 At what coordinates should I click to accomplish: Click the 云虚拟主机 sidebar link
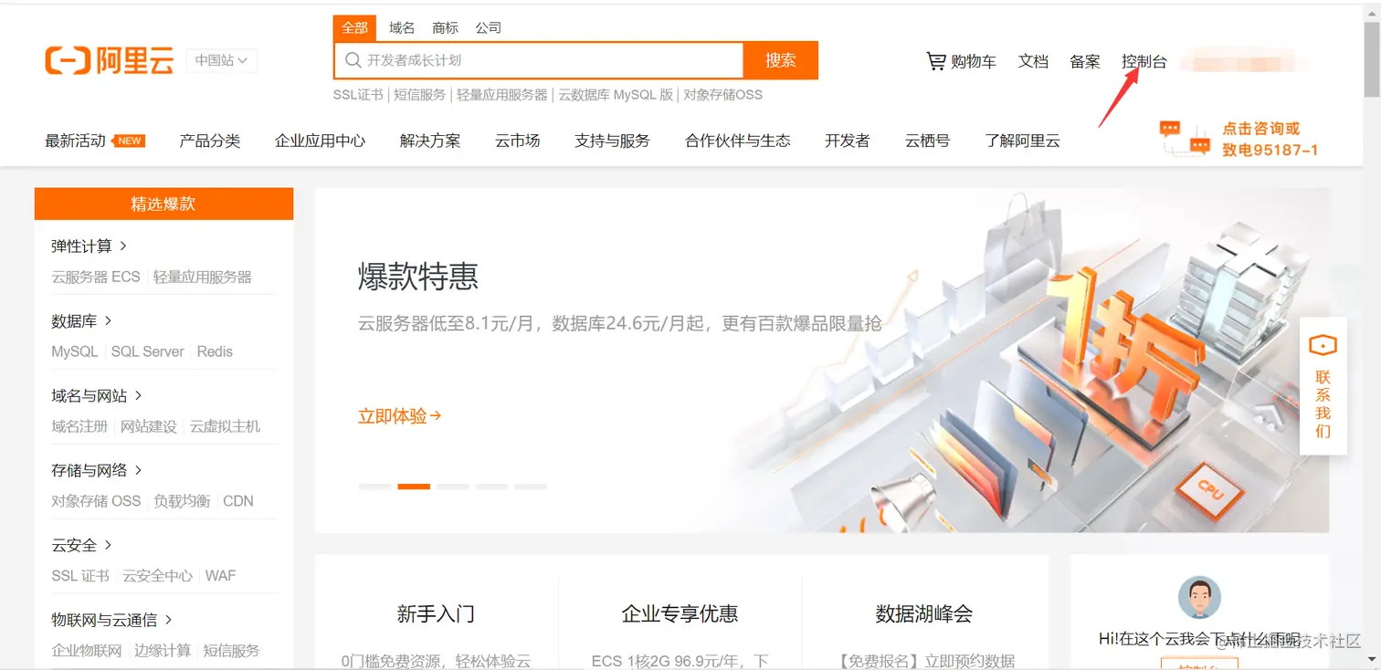[225, 426]
